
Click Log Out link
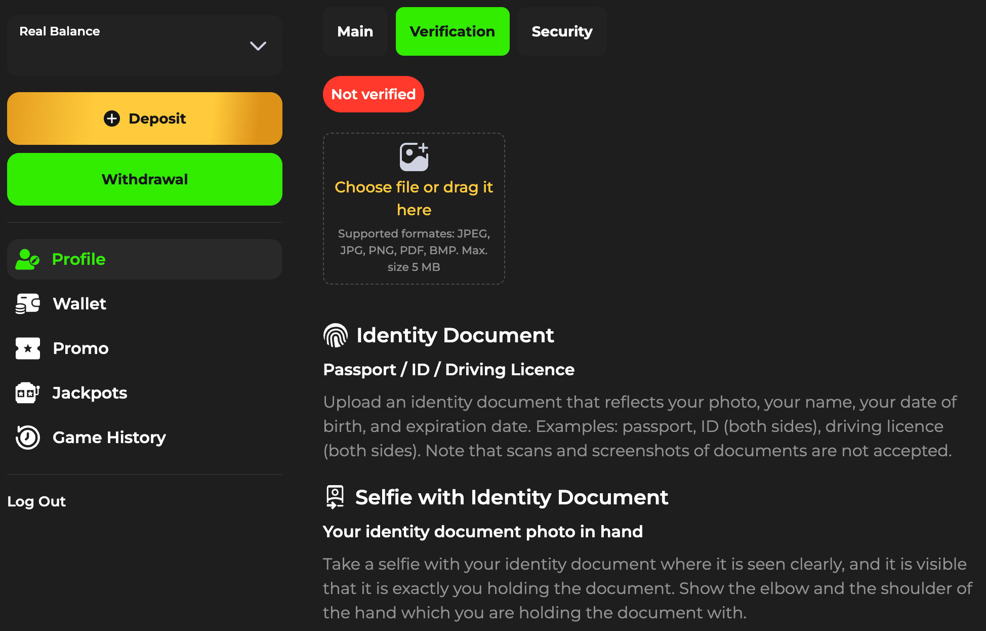tap(36, 501)
